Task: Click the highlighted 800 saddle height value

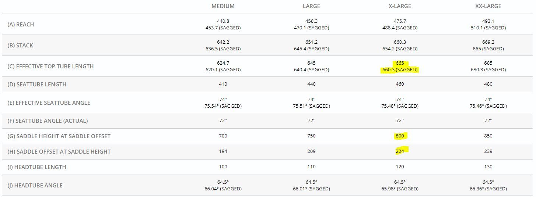Action: (400, 136)
